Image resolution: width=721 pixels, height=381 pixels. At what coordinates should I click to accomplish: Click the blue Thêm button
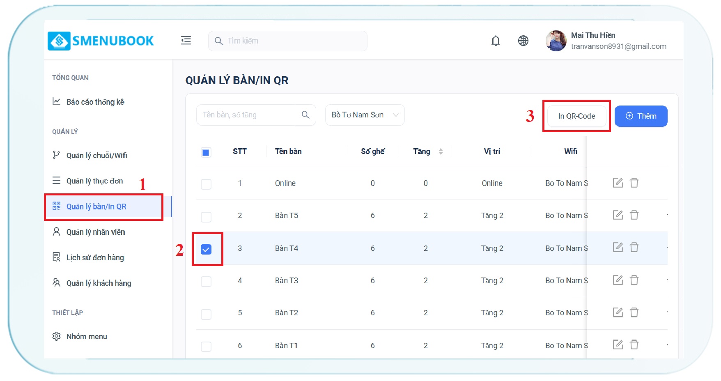click(x=641, y=116)
